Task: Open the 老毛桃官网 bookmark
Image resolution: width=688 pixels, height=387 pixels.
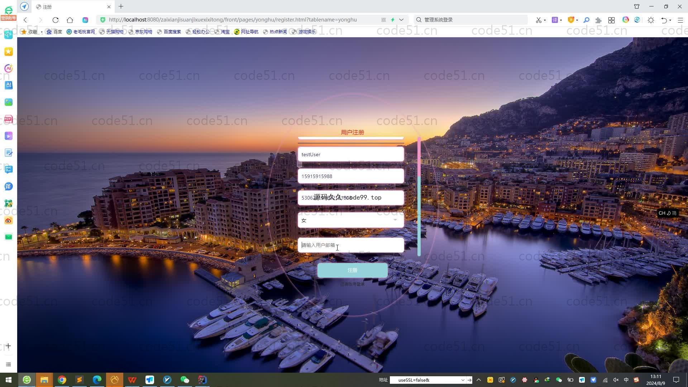Action: tap(81, 32)
